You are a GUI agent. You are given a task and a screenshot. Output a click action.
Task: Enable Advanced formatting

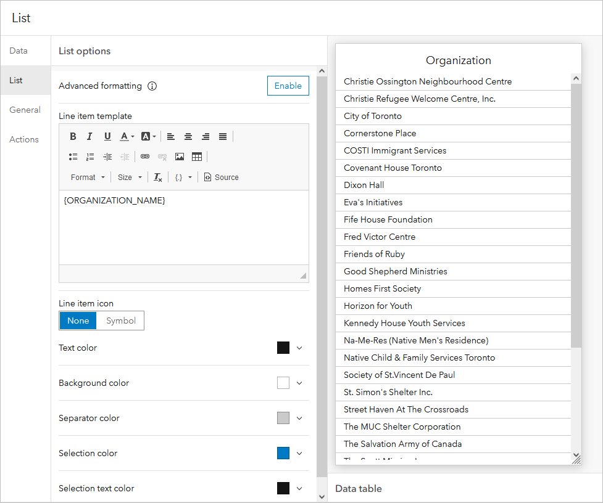point(288,86)
